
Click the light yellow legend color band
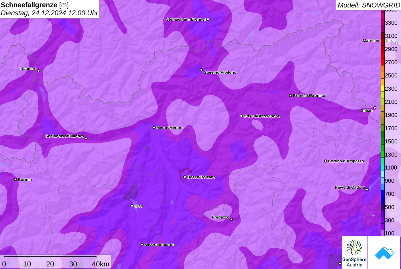tap(383, 88)
